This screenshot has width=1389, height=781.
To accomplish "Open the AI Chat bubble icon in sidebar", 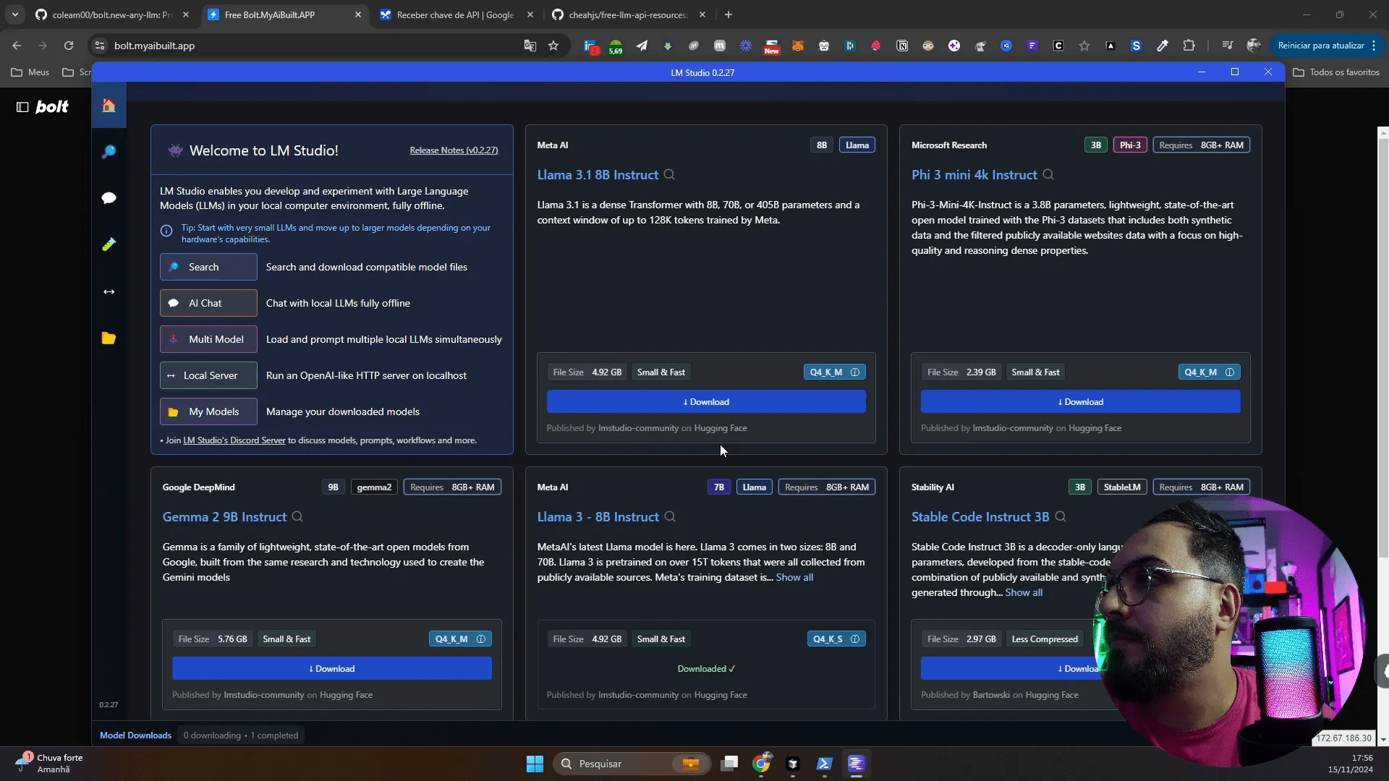I will coord(109,198).
